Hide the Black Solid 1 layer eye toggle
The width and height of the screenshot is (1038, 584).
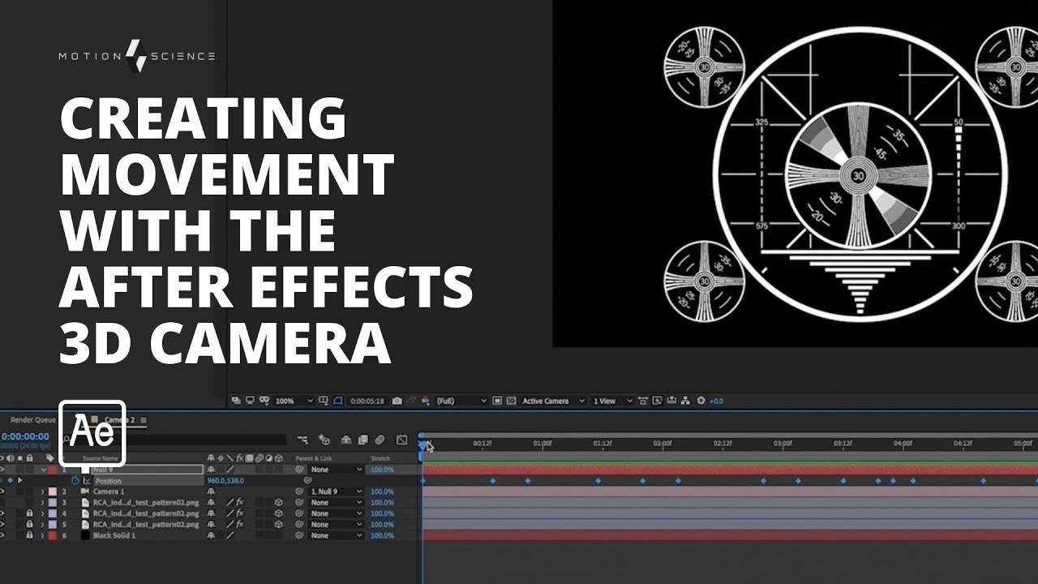2,535
